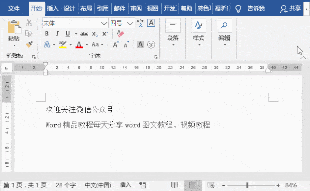Open the Help tab
This screenshot has height=191, width=310.
click(186, 9)
